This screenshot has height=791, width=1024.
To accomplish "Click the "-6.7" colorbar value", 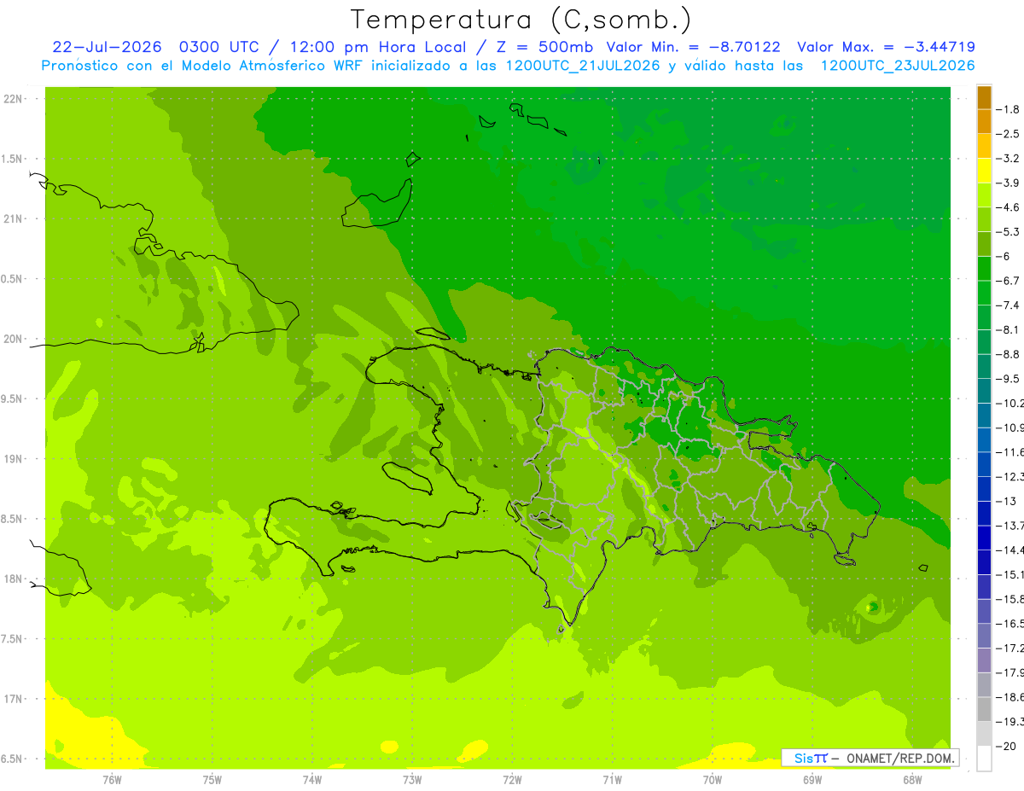I will pyautogui.click(x=1008, y=281).
